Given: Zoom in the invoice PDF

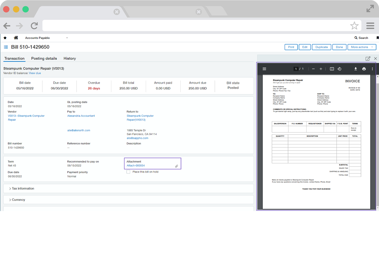Looking at the screenshot, I should point(321,69).
